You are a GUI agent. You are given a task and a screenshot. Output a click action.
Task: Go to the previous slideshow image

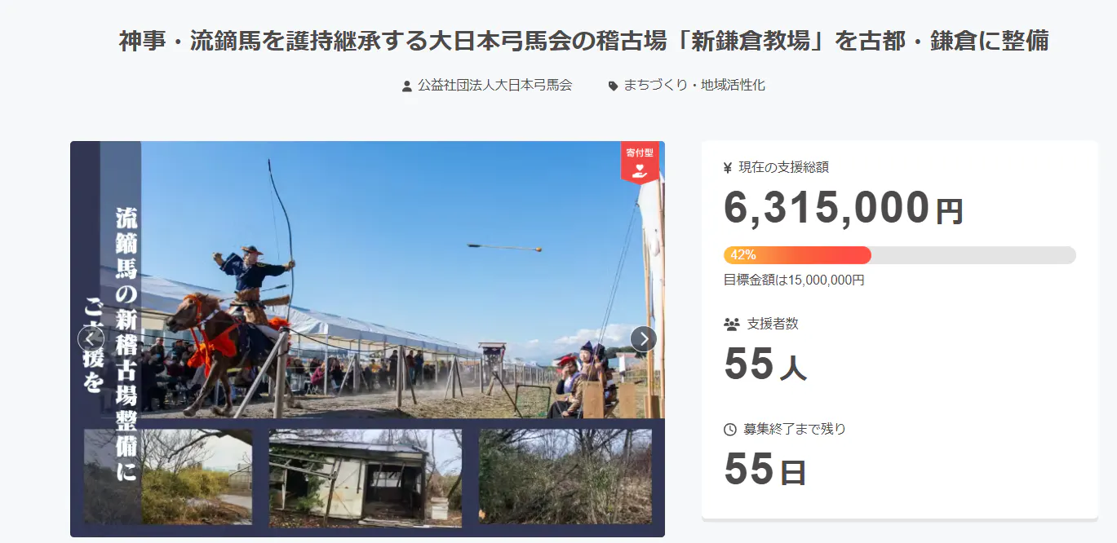point(91,338)
